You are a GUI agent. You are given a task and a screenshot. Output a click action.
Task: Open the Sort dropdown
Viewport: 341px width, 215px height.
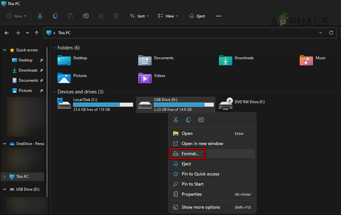click(x=139, y=16)
